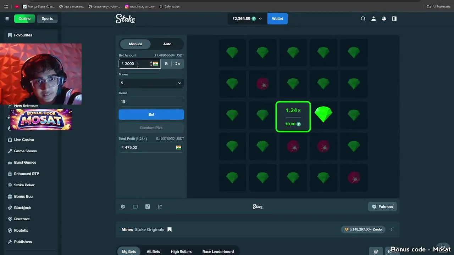Screen dimensions: 454x255
Task: Click the Total Profit 475.00 field
Action: [151, 147]
